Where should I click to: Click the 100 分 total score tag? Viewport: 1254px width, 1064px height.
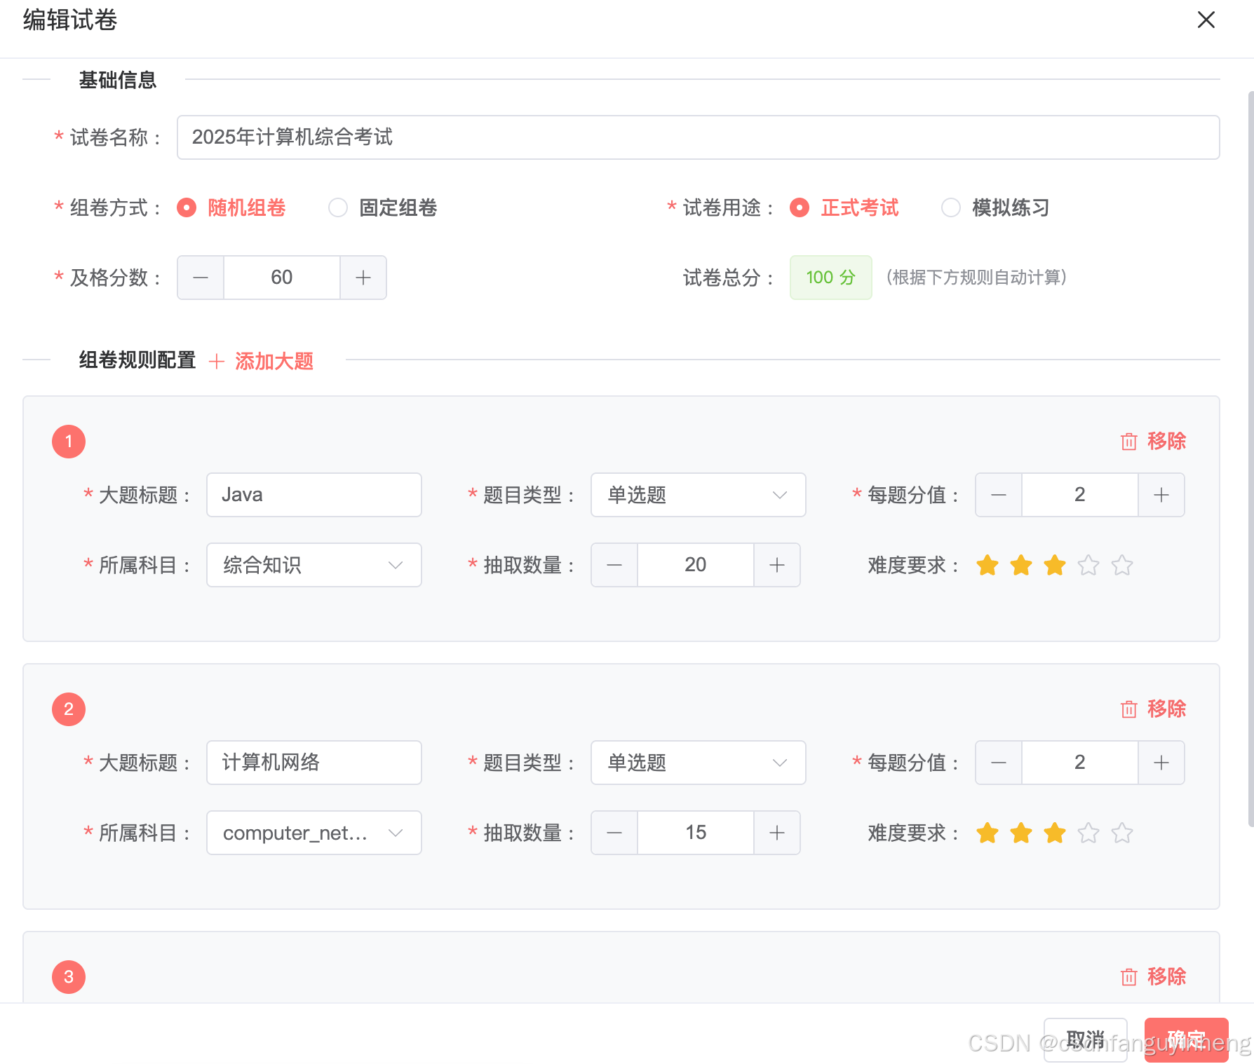pyautogui.click(x=831, y=278)
